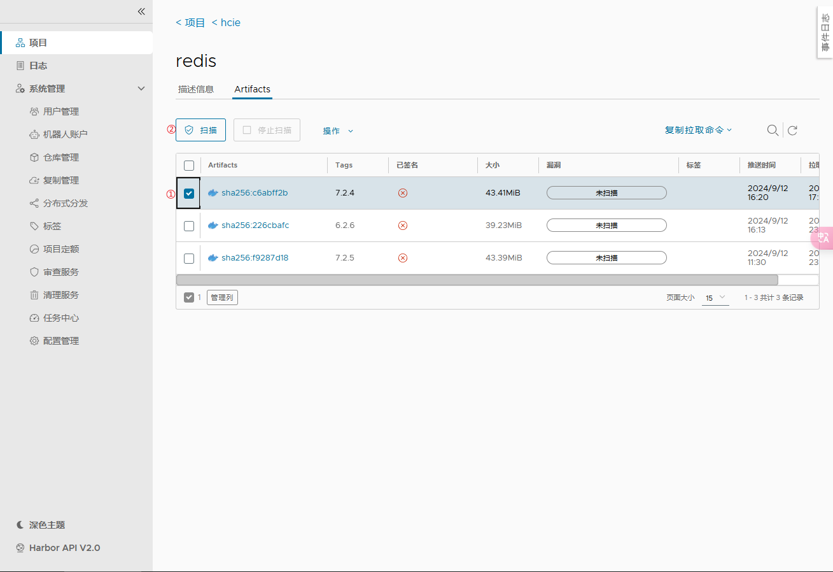The width and height of the screenshot is (833, 572).
Task: Open 项目定额 in the sidebar
Action: click(61, 249)
